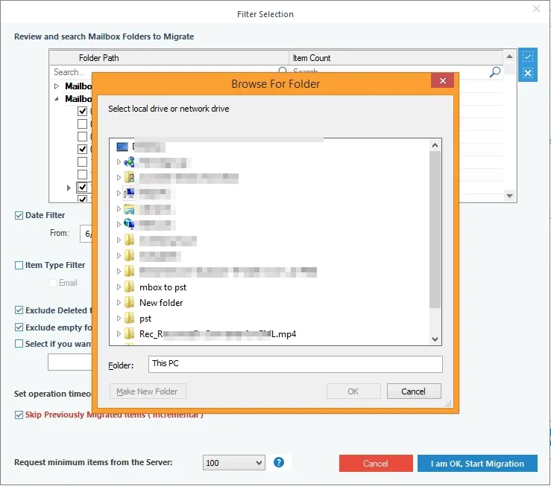551x486 pixels.
Task: Click the Item Count column header
Action: (x=396, y=58)
